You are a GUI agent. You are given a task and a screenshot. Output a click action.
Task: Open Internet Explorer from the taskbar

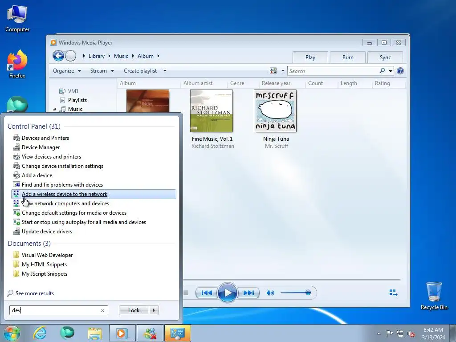click(x=40, y=333)
